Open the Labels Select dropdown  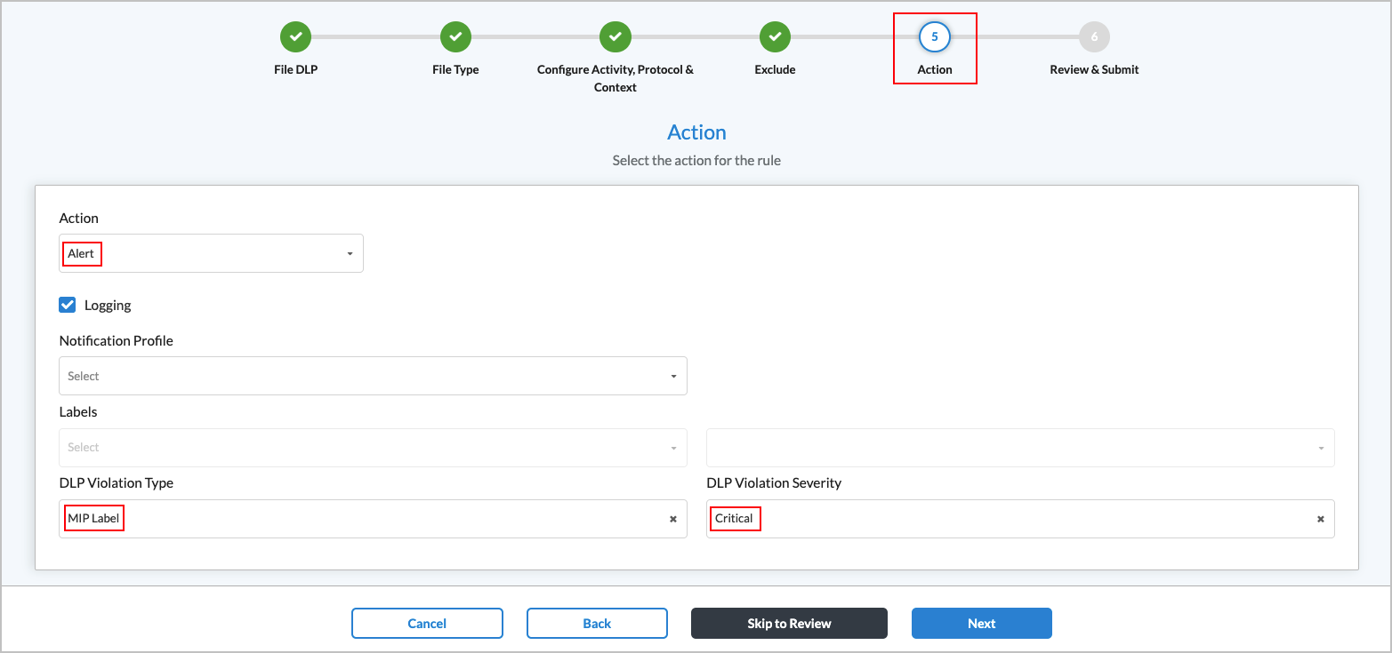pyautogui.click(x=373, y=448)
